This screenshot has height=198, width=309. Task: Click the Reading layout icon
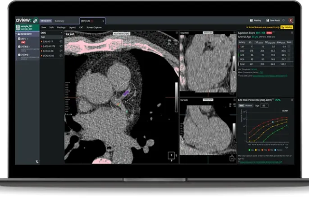tap(251, 20)
